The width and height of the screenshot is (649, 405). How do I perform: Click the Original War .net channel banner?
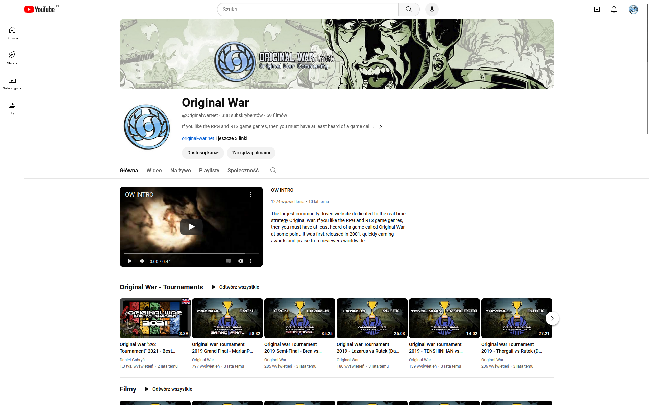point(337,54)
